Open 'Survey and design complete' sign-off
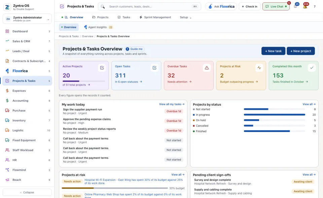This screenshot has width=323, height=198. point(212,180)
